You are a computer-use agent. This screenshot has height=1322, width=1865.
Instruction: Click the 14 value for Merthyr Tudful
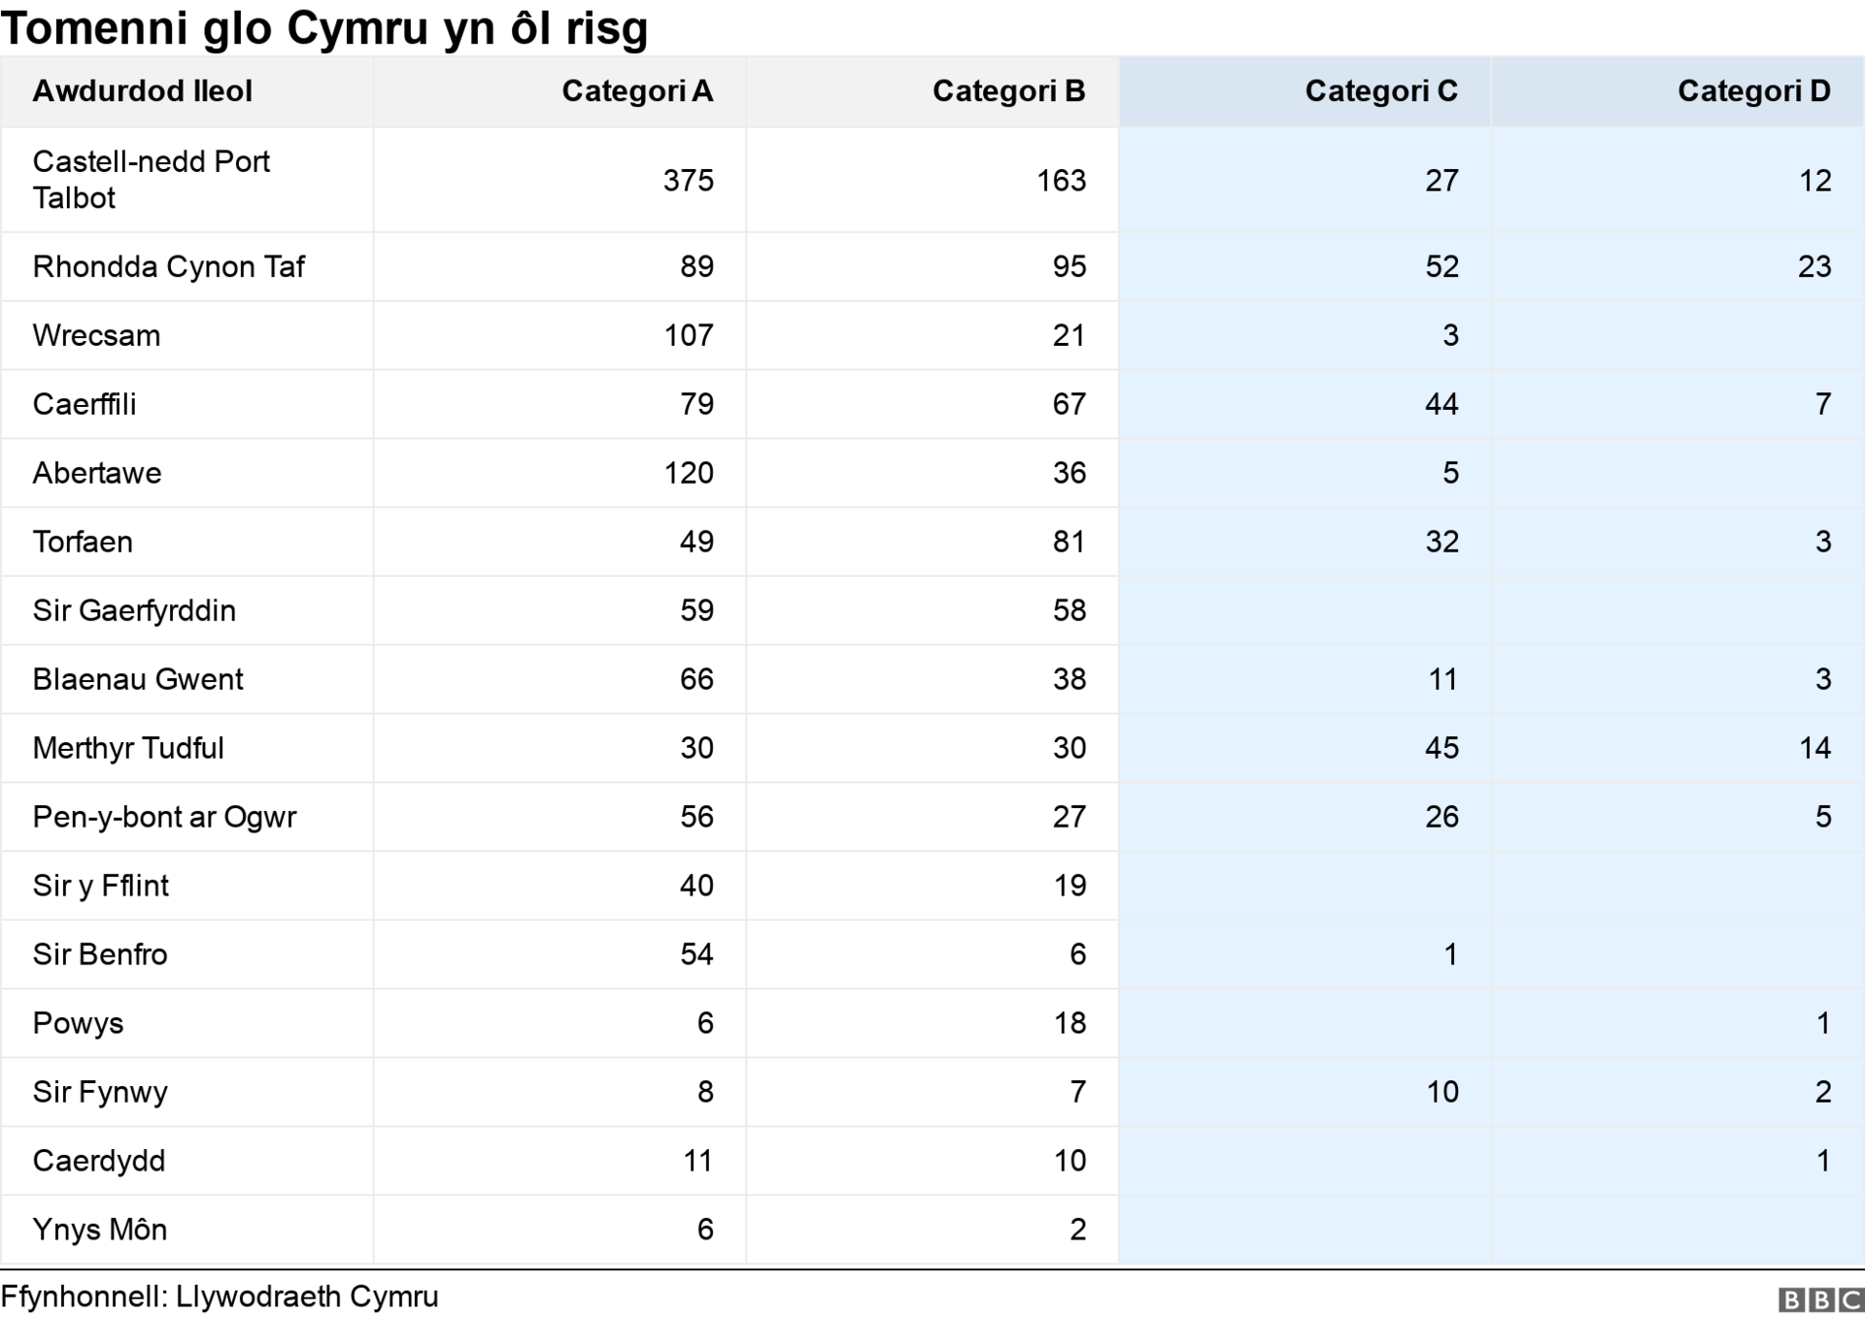[1814, 749]
